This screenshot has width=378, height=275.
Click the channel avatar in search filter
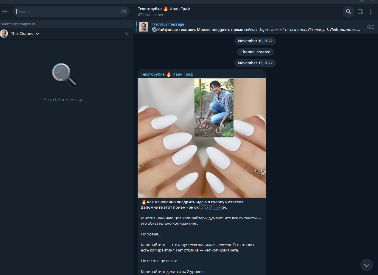pyautogui.click(x=4, y=34)
